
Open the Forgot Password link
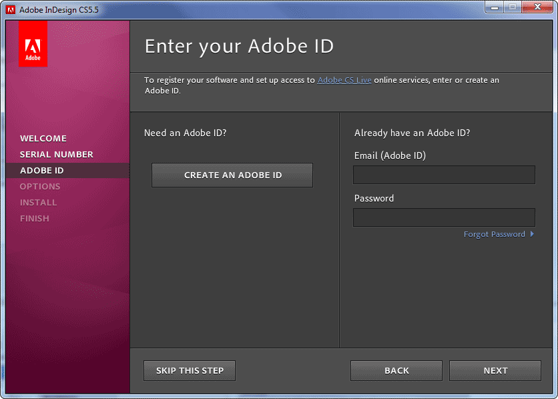point(495,234)
